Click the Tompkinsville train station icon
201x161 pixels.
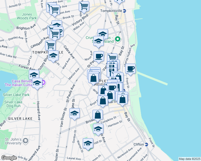(124, 11)
